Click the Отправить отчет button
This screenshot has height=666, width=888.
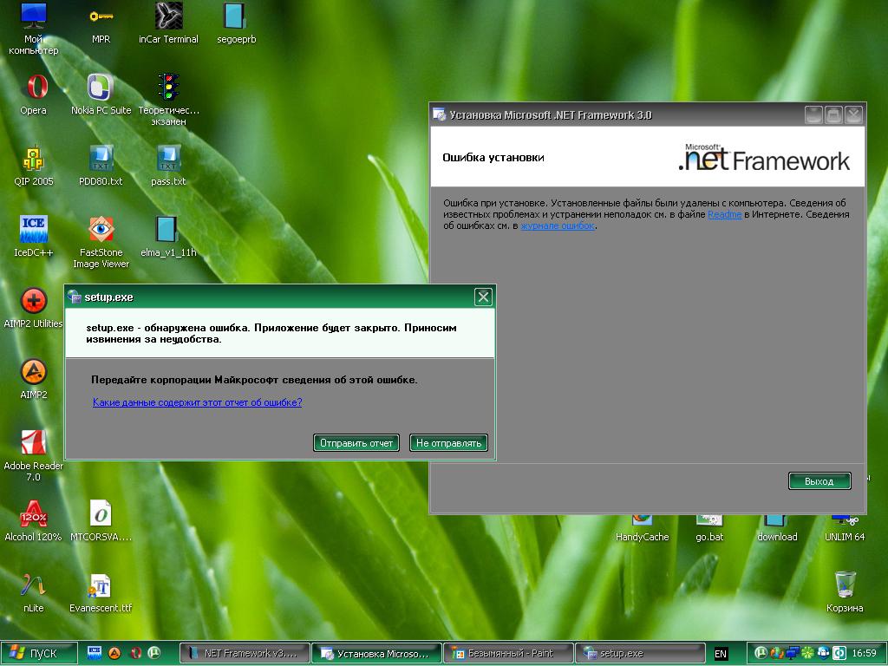click(356, 443)
